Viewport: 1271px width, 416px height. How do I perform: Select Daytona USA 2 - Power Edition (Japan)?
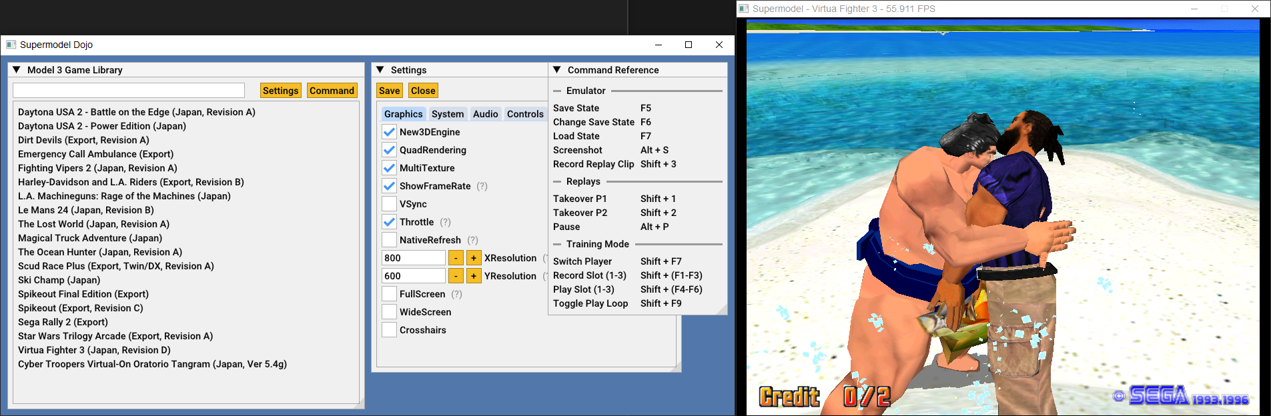coord(102,126)
